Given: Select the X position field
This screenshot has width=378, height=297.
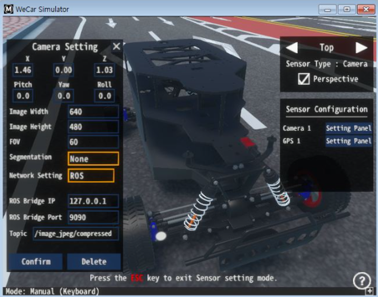Looking at the screenshot, I should (x=23, y=70).
